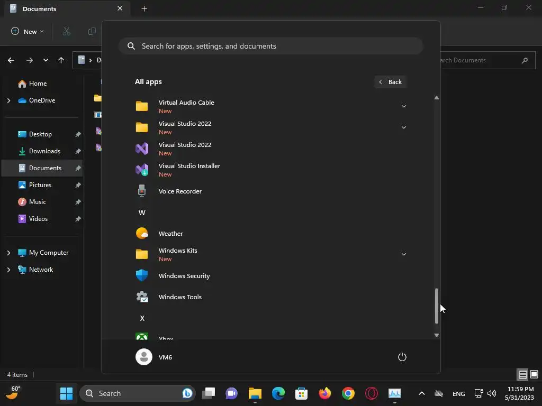Switch Explorer to details view
Image resolution: width=542 pixels, height=406 pixels.
[x=522, y=374]
